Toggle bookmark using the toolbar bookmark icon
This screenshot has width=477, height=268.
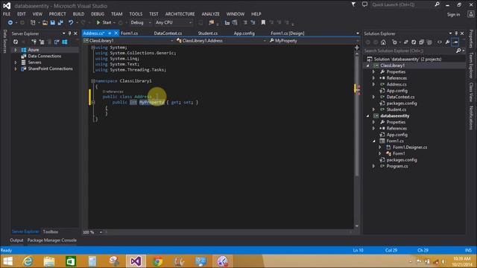pyautogui.click(x=263, y=22)
